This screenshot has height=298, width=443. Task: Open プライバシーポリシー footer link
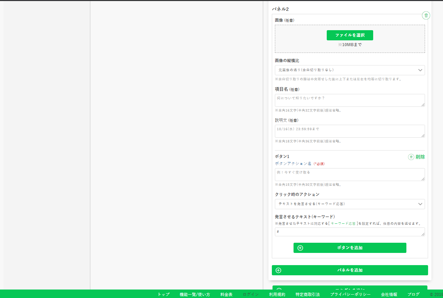350,295
